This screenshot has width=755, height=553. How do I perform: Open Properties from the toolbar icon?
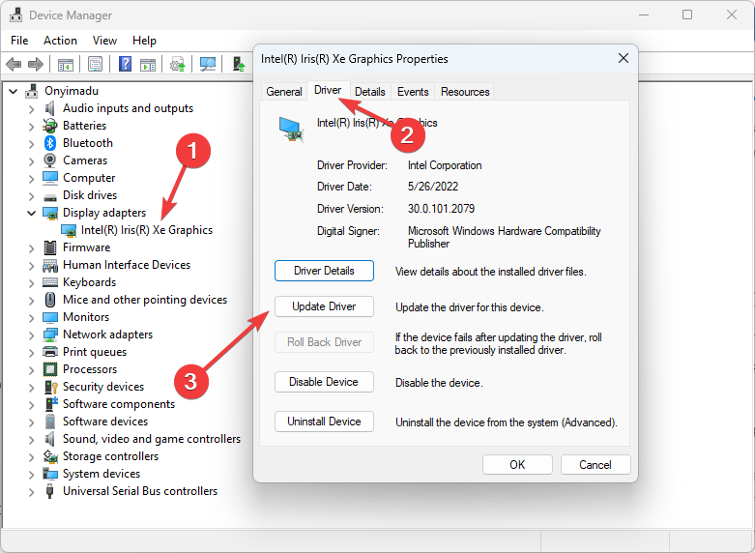pyautogui.click(x=96, y=64)
